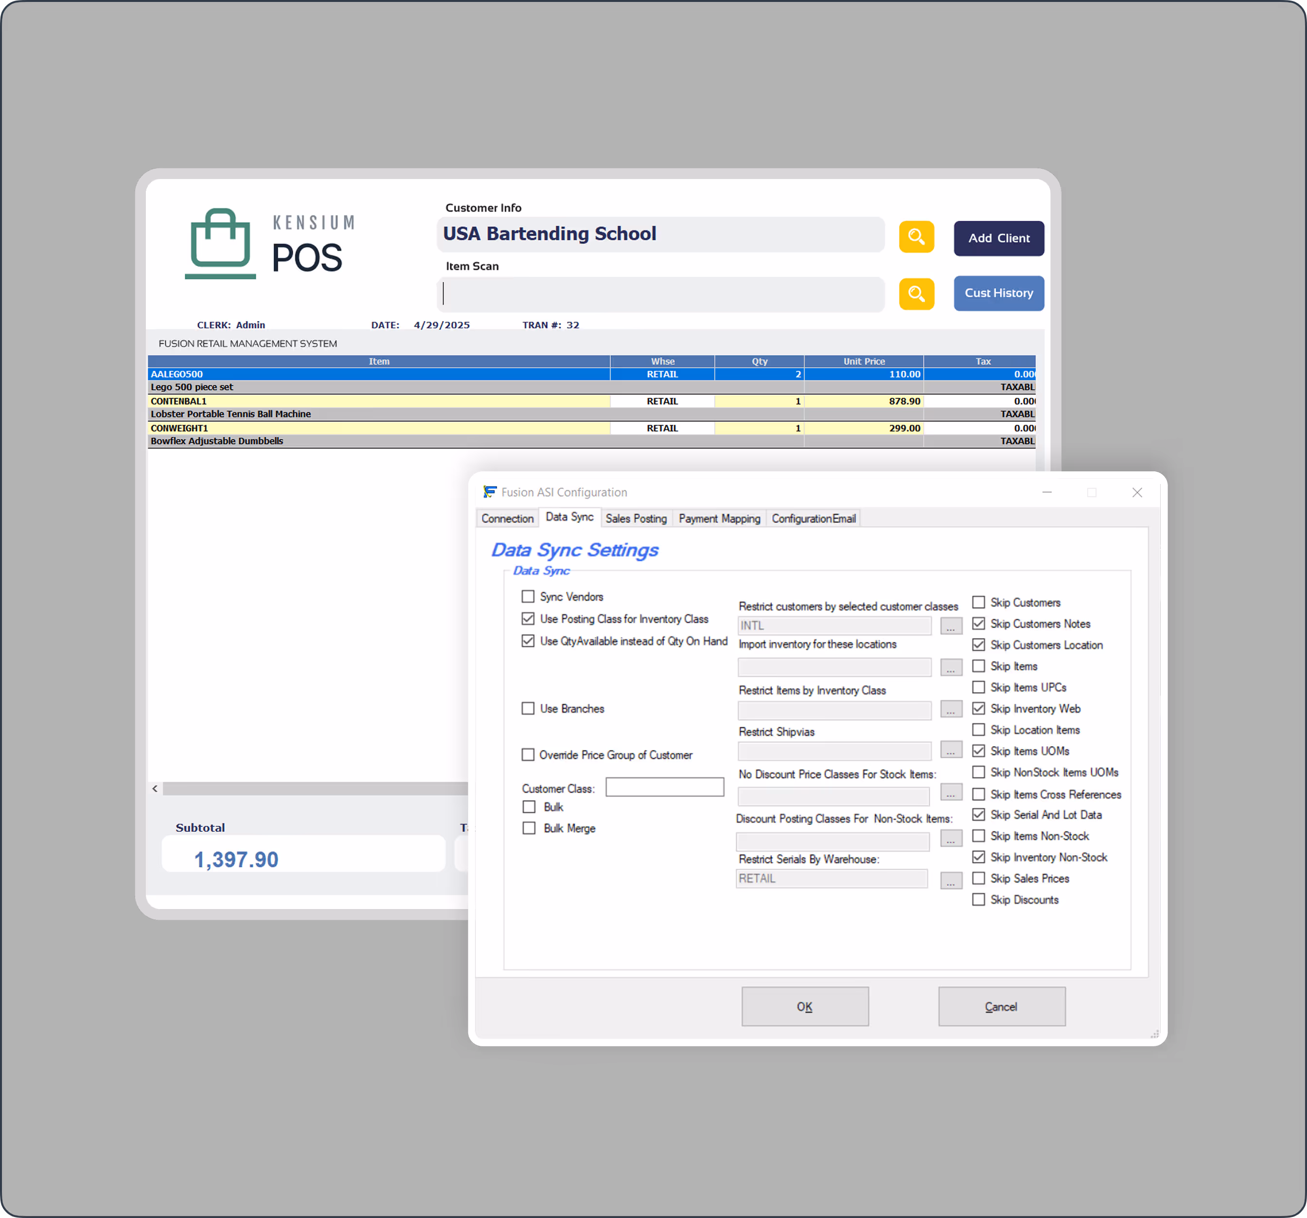Open the Payment Mapping tab
Image resolution: width=1307 pixels, height=1218 pixels.
click(x=719, y=518)
